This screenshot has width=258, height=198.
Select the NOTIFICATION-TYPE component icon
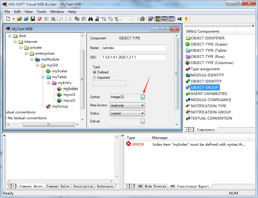188,106
